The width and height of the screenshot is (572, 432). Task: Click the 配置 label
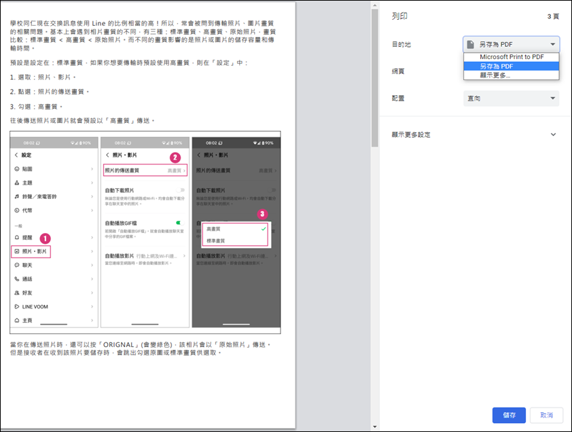398,98
